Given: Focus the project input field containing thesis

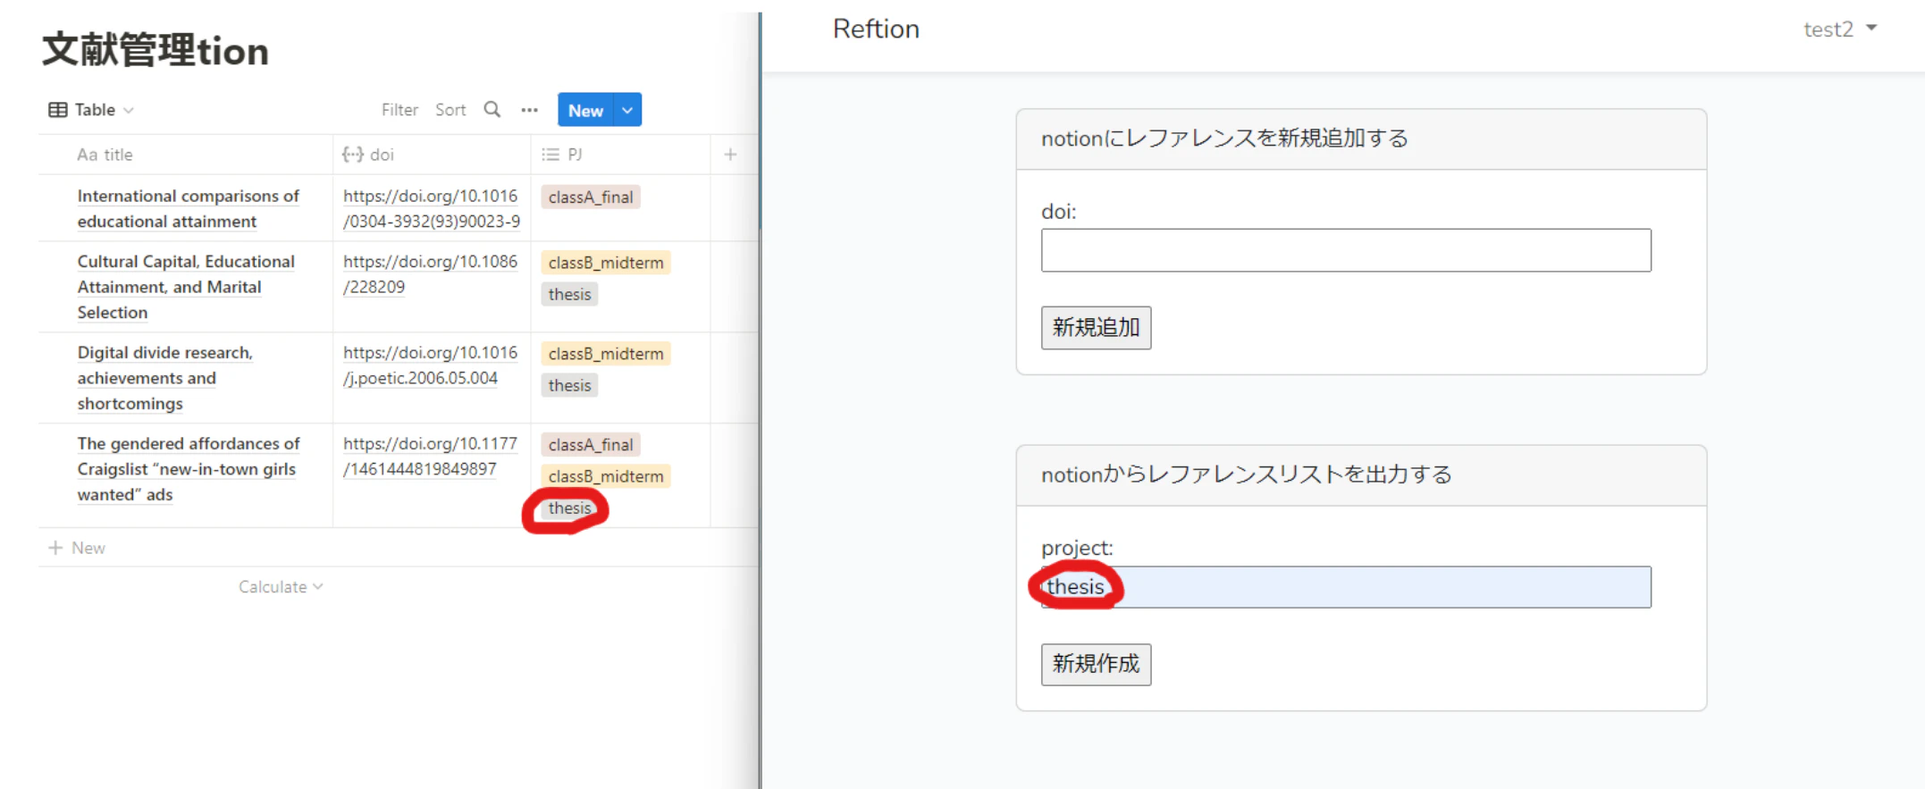Looking at the screenshot, I should point(1346,587).
